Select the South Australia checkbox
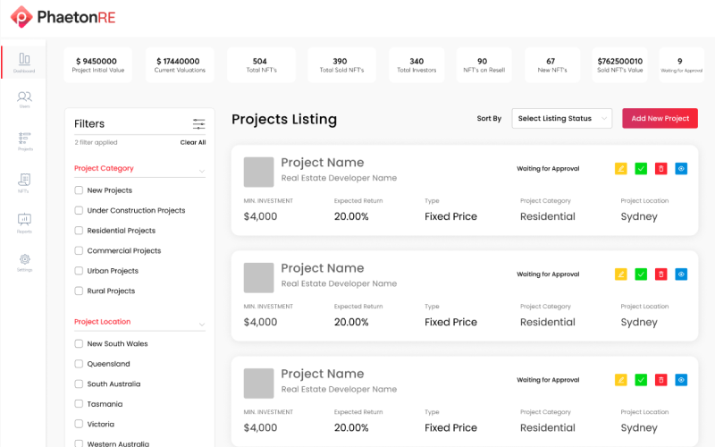 79,384
